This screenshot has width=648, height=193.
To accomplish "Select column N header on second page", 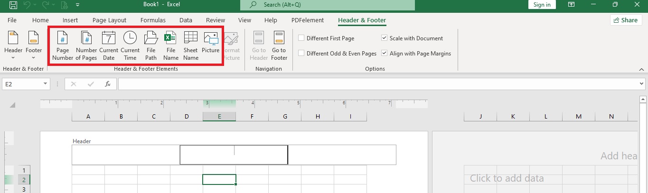I will (x=611, y=117).
